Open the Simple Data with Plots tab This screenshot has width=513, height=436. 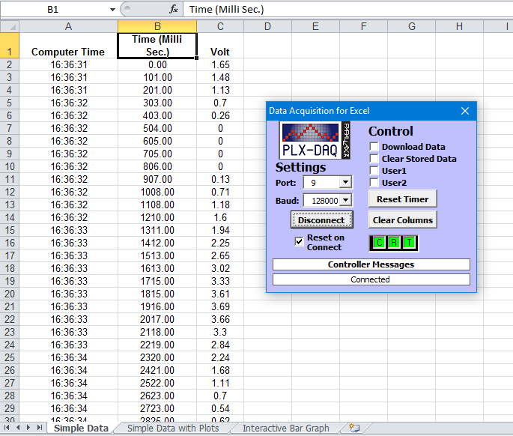tap(173, 429)
